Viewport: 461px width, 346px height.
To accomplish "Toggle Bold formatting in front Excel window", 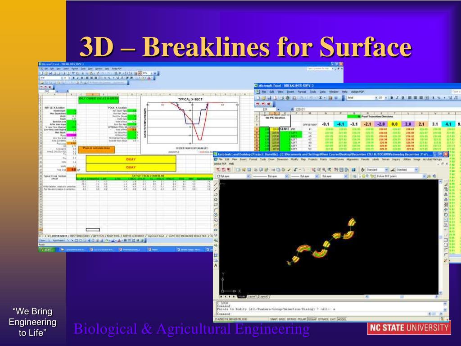I will 392,98.
